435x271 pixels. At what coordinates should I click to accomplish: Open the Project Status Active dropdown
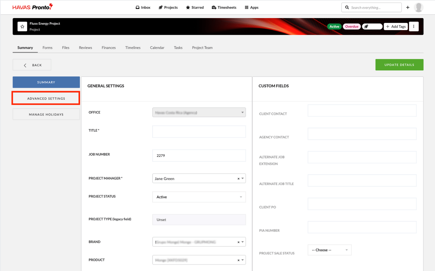point(199,197)
